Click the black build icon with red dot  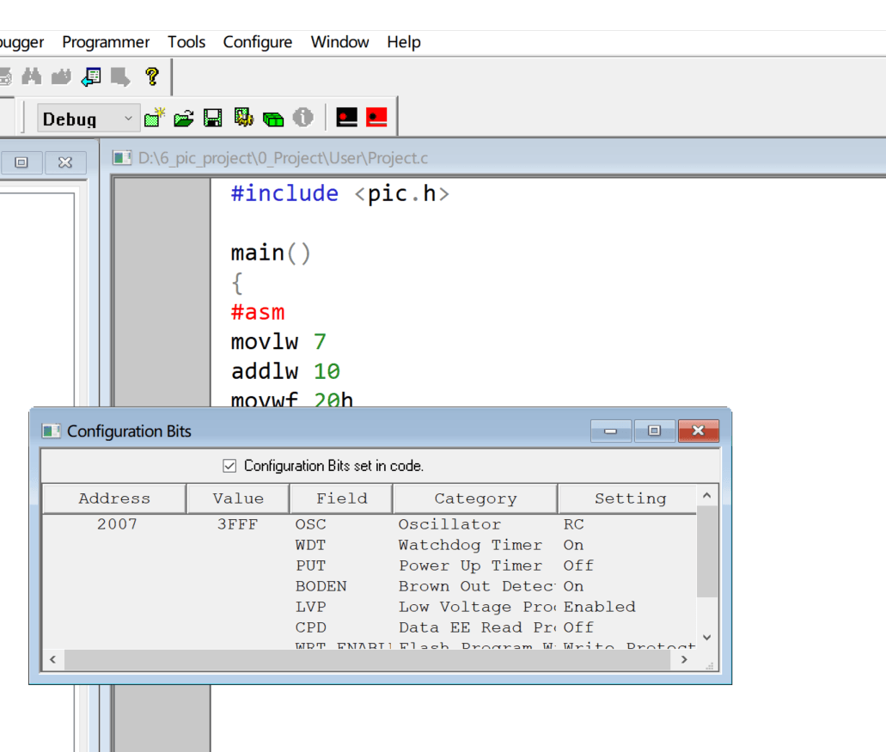(x=346, y=118)
